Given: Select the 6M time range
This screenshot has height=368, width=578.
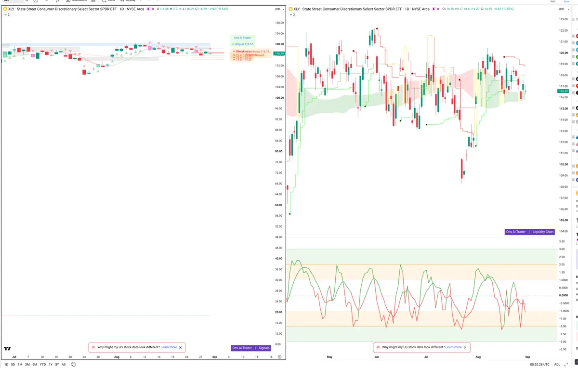Looking at the screenshot, I should coord(35,365).
